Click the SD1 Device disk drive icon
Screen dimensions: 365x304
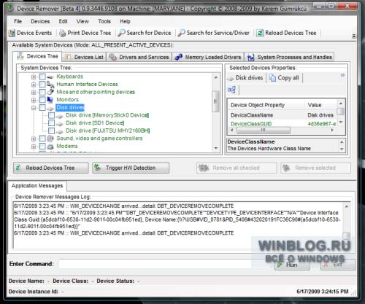[59, 124]
